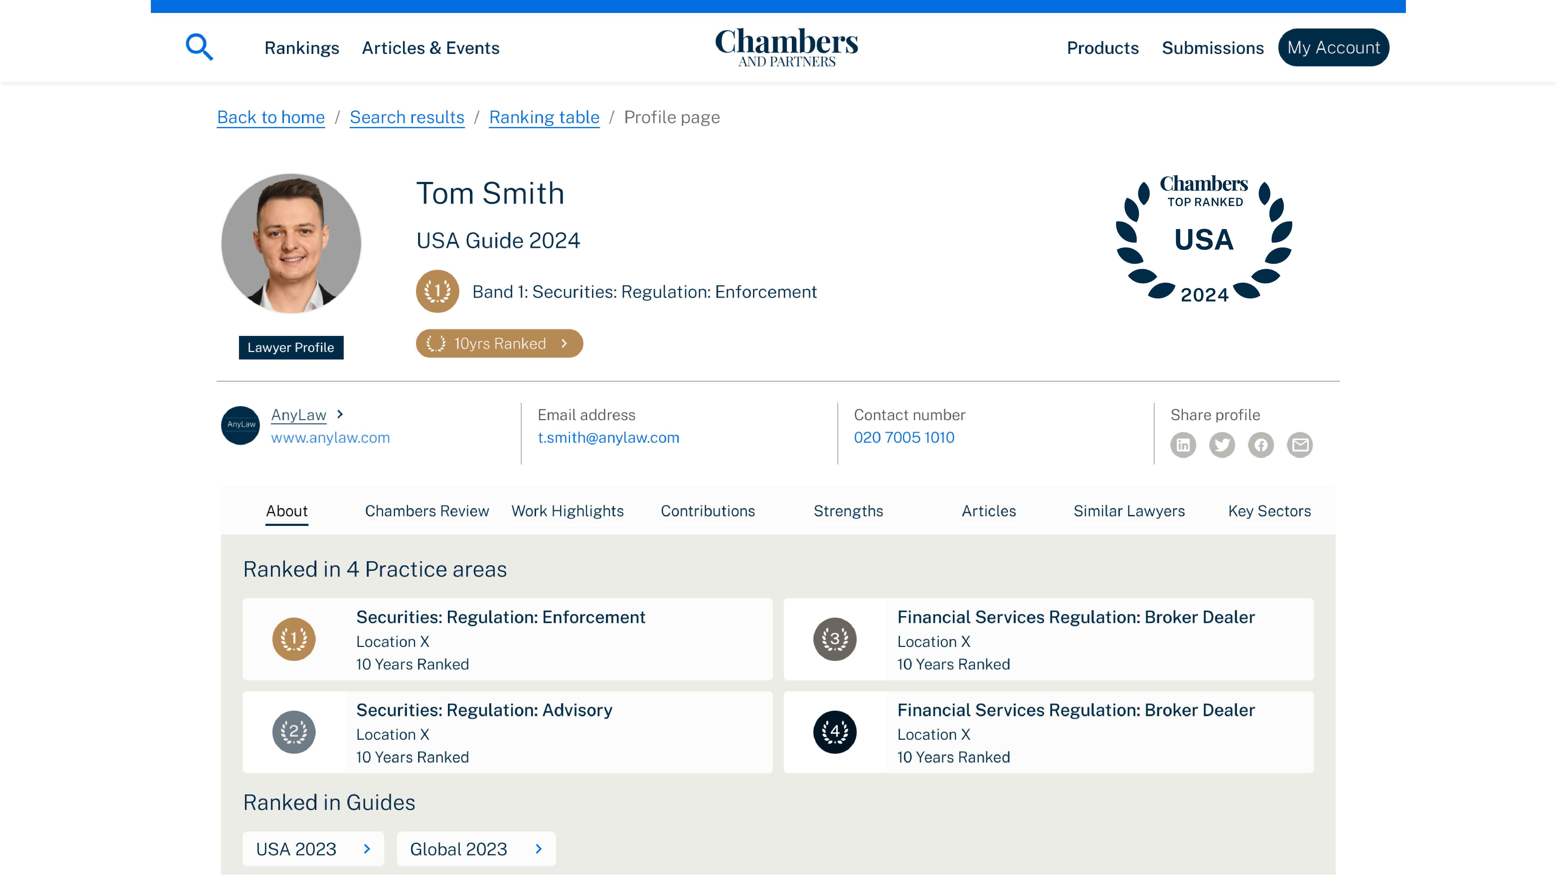Select the Contributions tab
Viewport: 1556px width, 875px height.
[x=708, y=511]
